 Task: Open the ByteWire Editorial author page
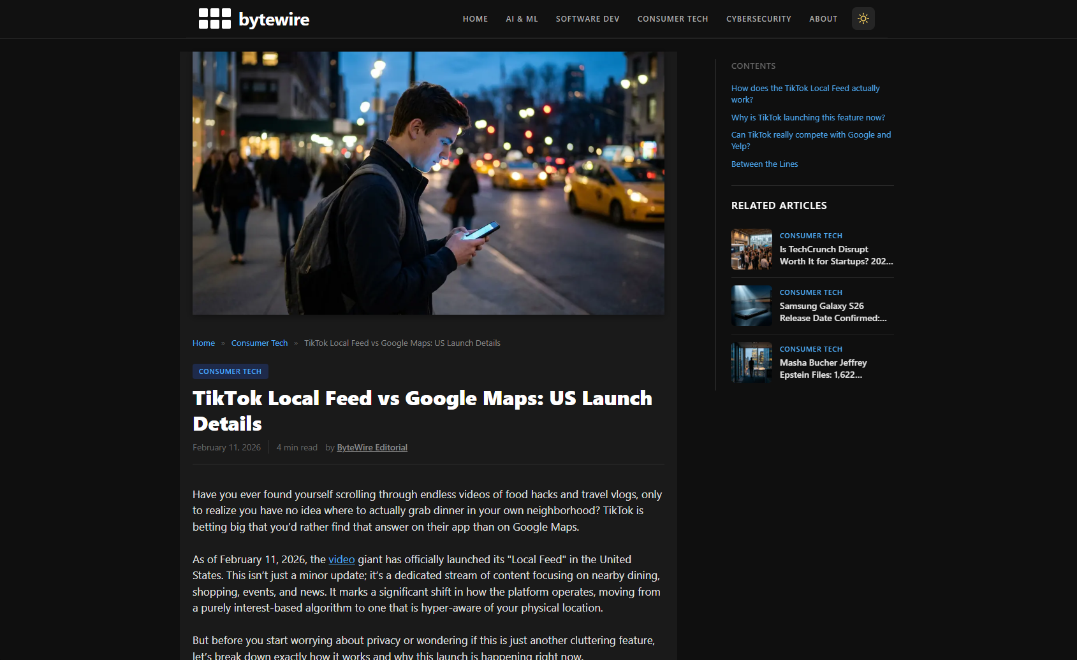click(x=372, y=447)
